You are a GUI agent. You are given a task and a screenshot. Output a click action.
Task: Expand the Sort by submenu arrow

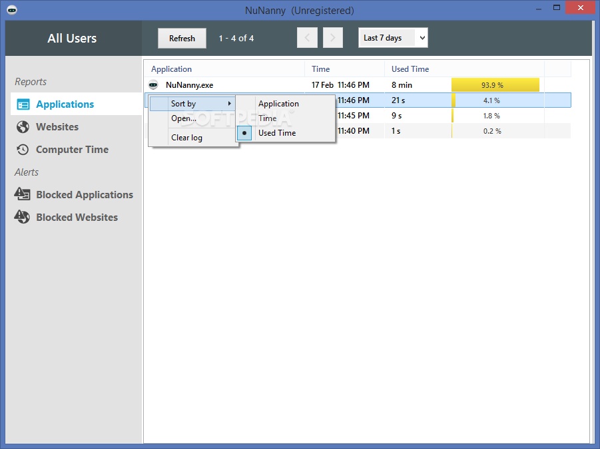click(x=230, y=104)
